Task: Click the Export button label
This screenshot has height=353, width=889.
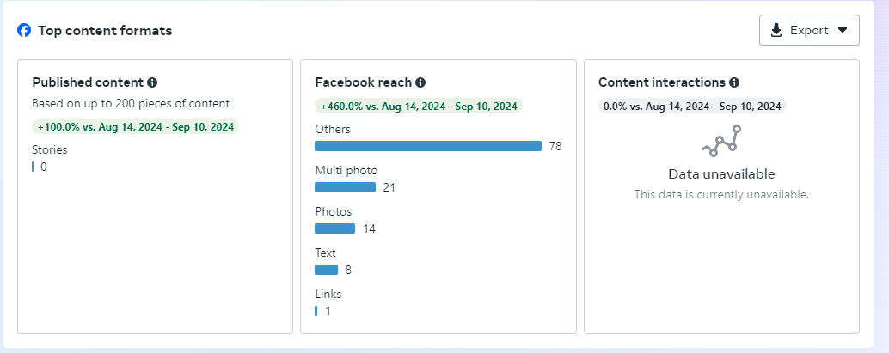Action: click(x=808, y=31)
